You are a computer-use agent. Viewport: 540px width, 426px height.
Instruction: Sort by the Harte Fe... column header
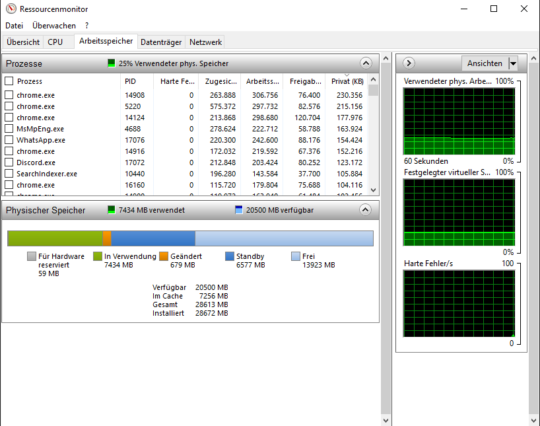176,81
